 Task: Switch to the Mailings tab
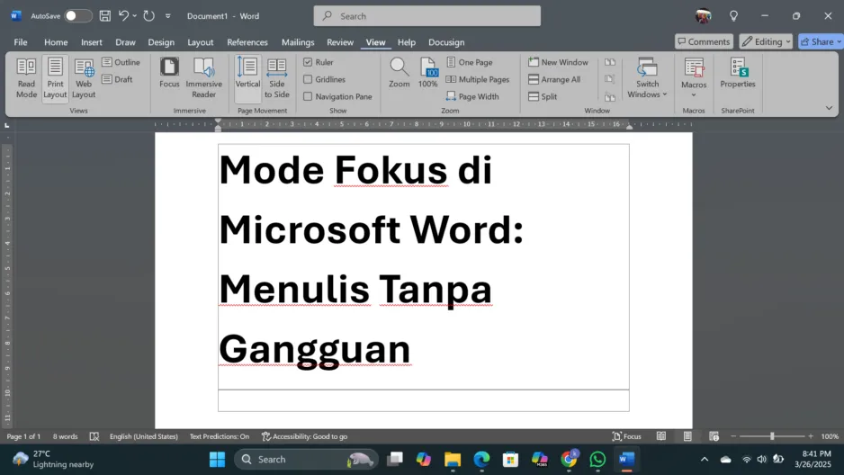coord(298,42)
